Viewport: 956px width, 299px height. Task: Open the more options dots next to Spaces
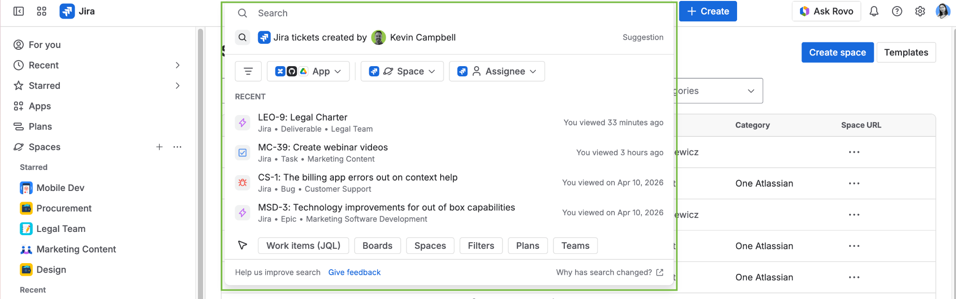[x=177, y=147]
